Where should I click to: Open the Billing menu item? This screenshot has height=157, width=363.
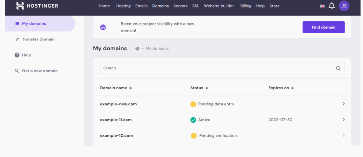click(246, 6)
